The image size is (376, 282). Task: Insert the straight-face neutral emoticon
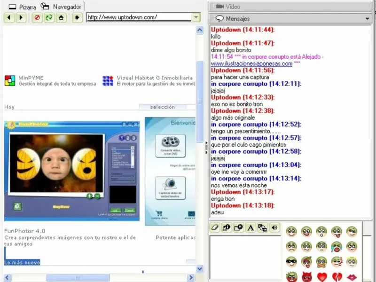pyautogui.click(x=321, y=246)
